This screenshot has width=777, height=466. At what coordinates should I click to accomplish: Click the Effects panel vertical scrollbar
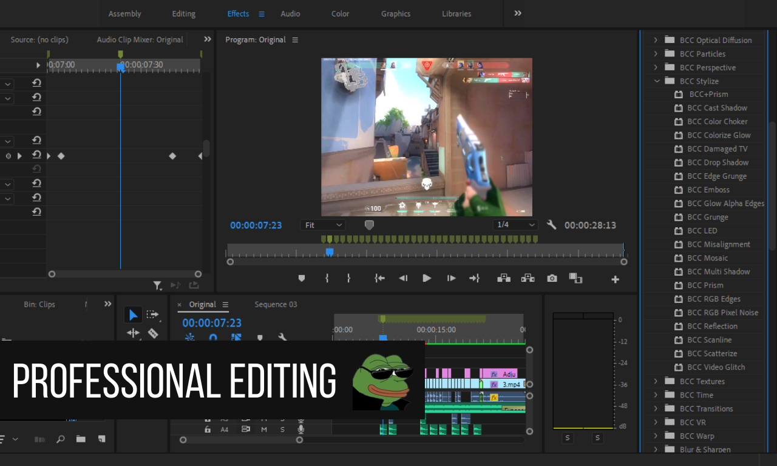pos(772,185)
